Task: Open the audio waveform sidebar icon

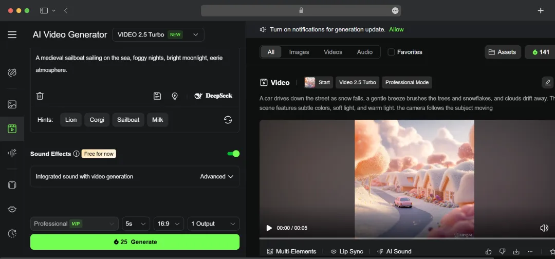Action: click(x=12, y=153)
